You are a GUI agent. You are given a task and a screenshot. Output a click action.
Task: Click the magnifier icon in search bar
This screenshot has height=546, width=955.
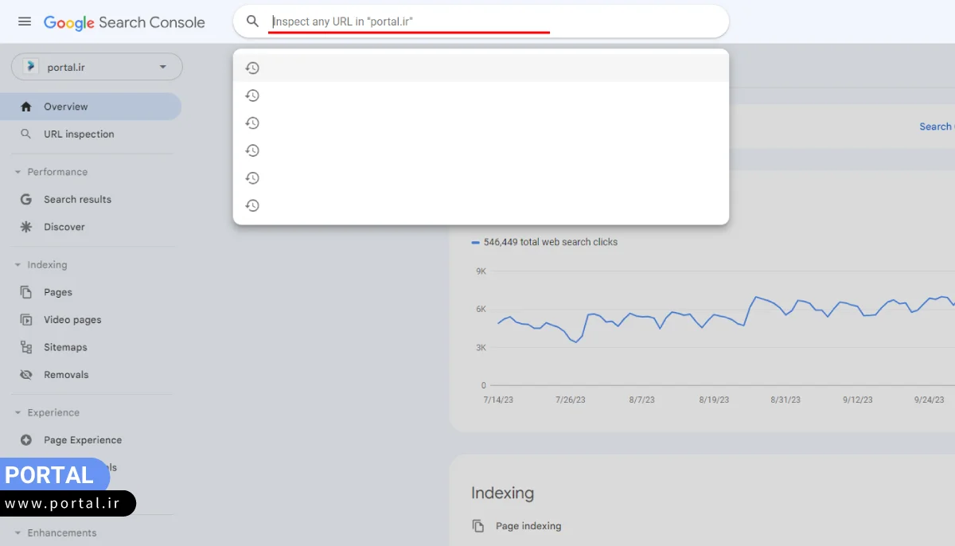click(253, 21)
